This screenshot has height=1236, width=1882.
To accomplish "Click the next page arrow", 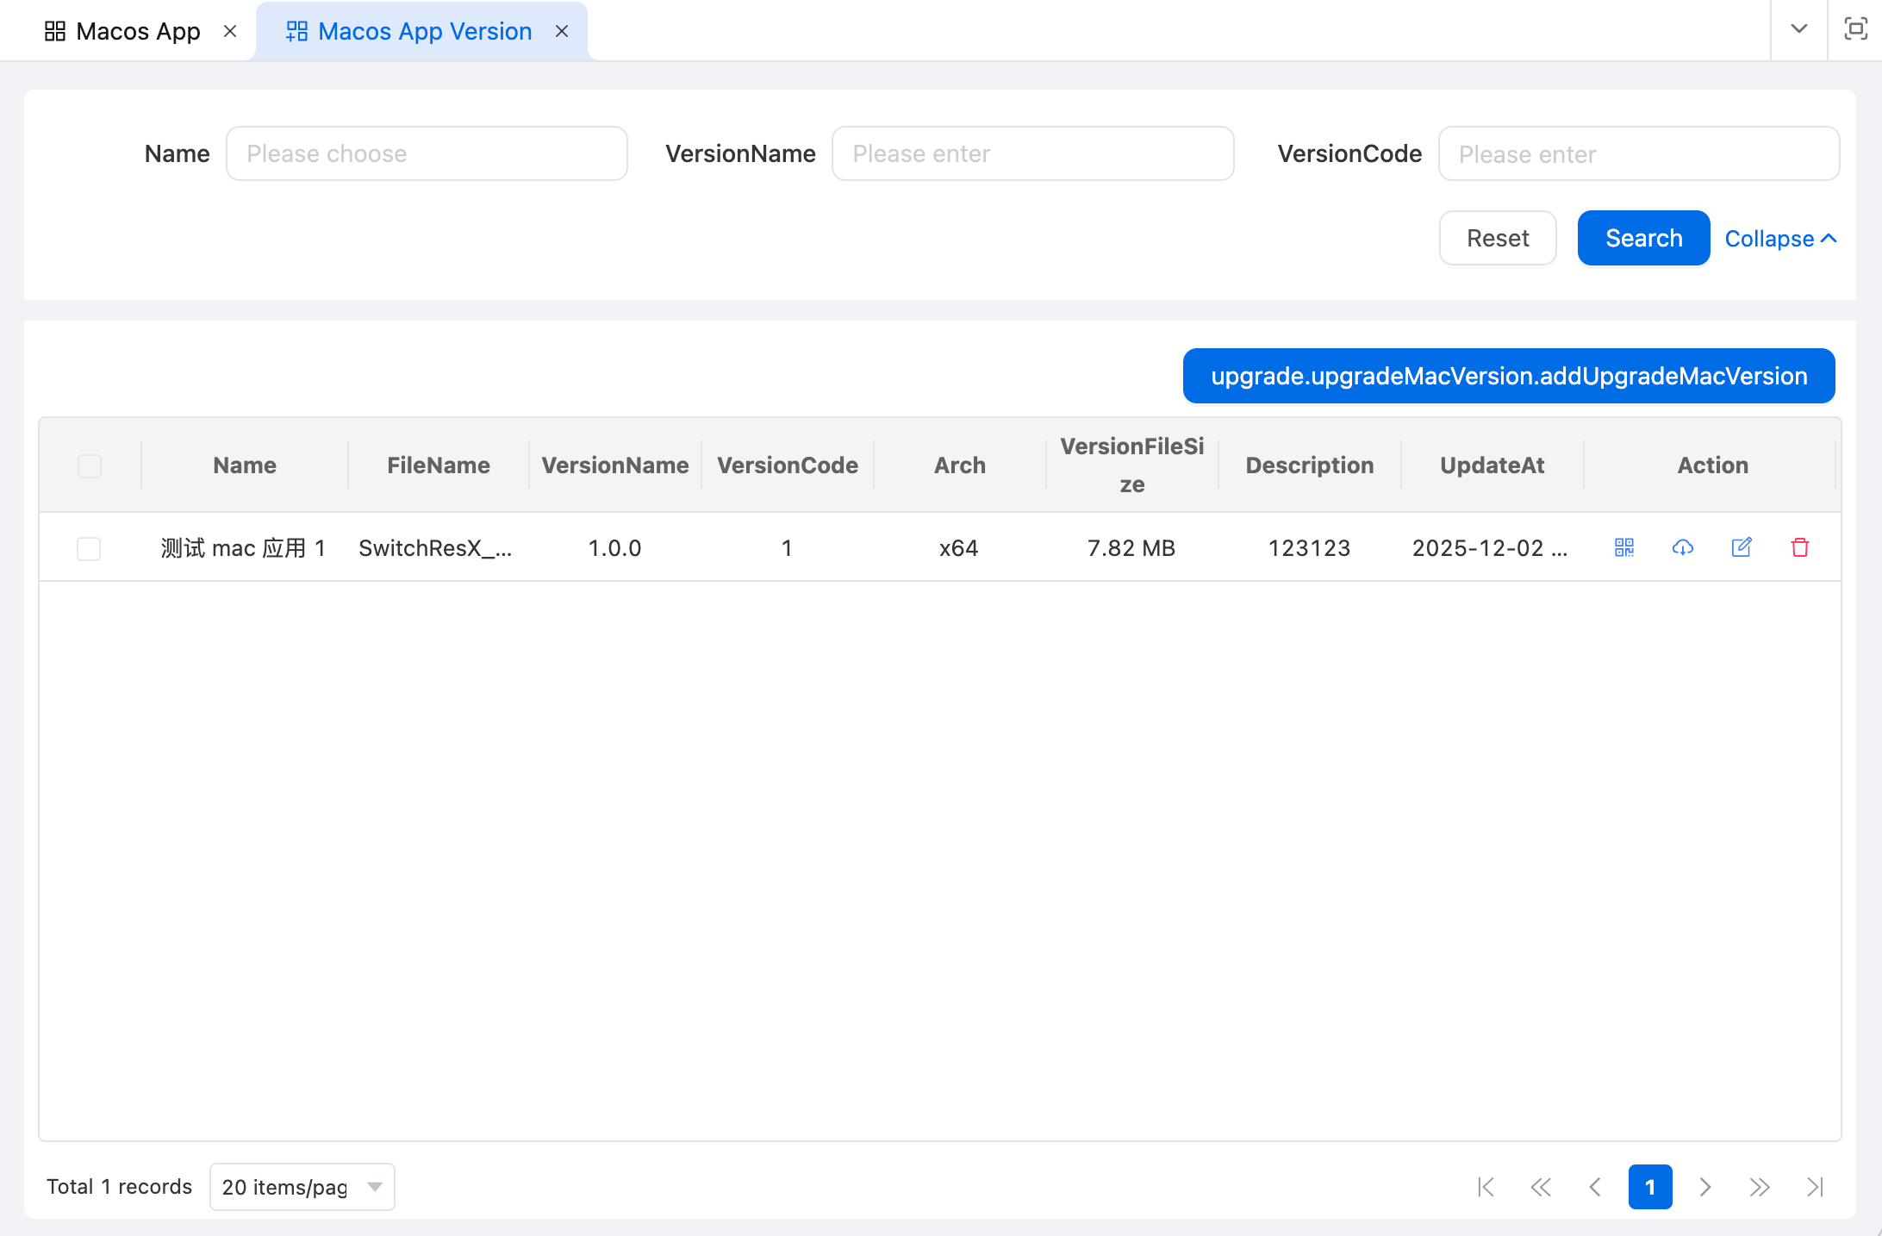I will point(1705,1187).
